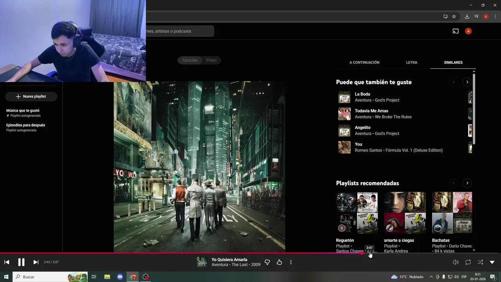Screen dimensions: 501x282
Task: Open YouTube Music account avatar menu
Action: (468, 31)
